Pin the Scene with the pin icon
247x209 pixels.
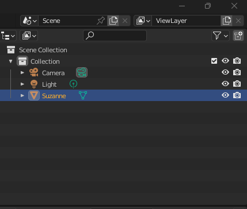pos(101,21)
